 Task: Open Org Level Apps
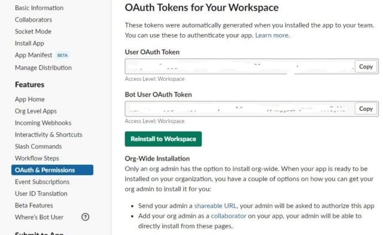tap(36, 111)
